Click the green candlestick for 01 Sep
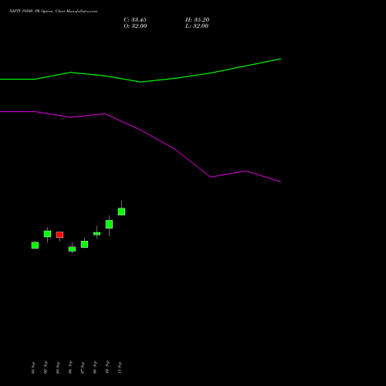Viewport: 386px width, 386px height. pos(35,245)
